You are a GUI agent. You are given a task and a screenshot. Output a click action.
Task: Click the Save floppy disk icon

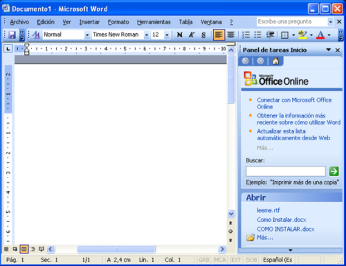point(12,35)
